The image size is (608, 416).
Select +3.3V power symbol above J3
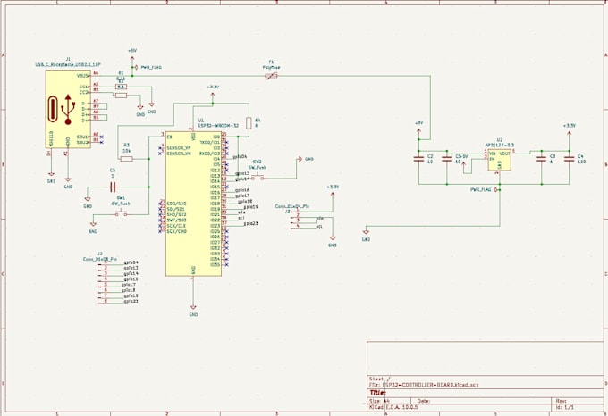tap(333, 196)
